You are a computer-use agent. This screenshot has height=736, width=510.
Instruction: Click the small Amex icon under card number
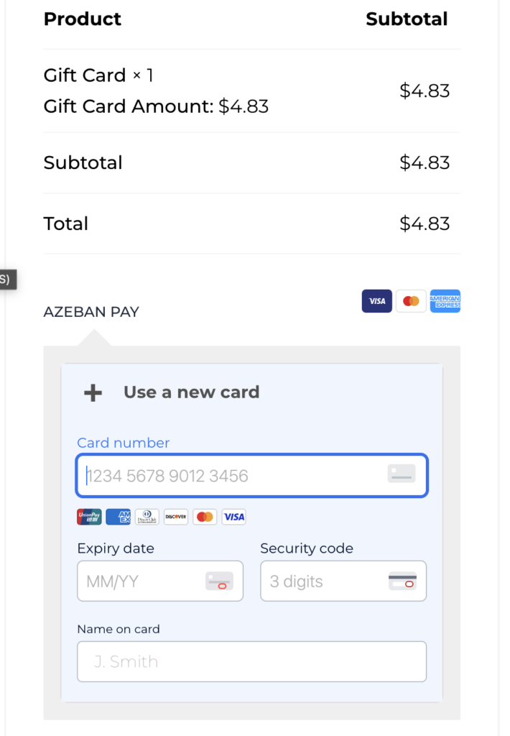[118, 516]
